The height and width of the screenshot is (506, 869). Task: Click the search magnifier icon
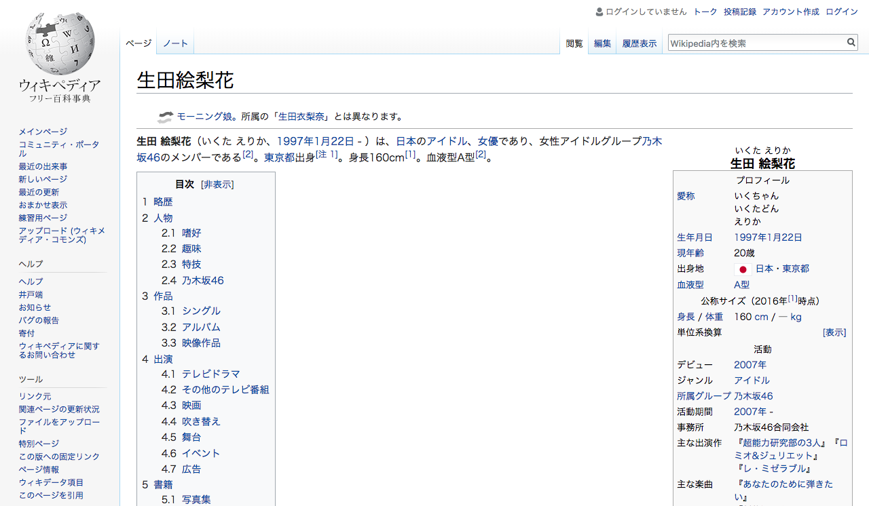[851, 43]
